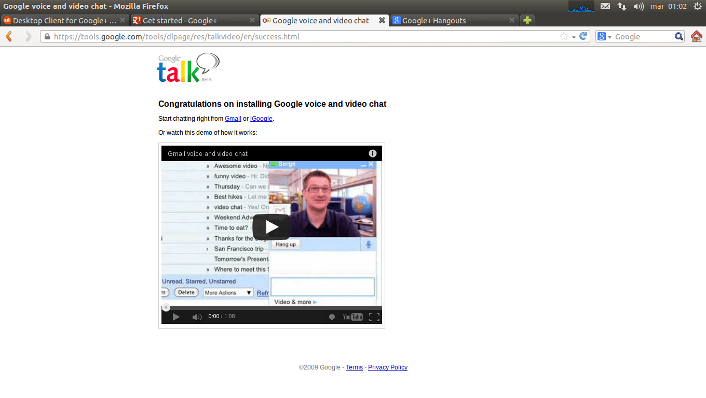The width and height of the screenshot is (706, 398).
Task: Open the video on YouTube via the logo
Action: click(352, 317)
